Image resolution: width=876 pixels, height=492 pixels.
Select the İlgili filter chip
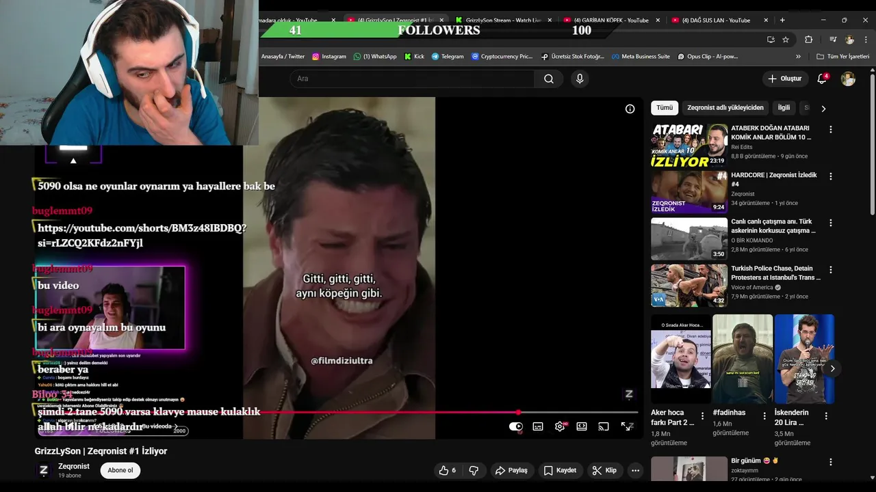784,107
